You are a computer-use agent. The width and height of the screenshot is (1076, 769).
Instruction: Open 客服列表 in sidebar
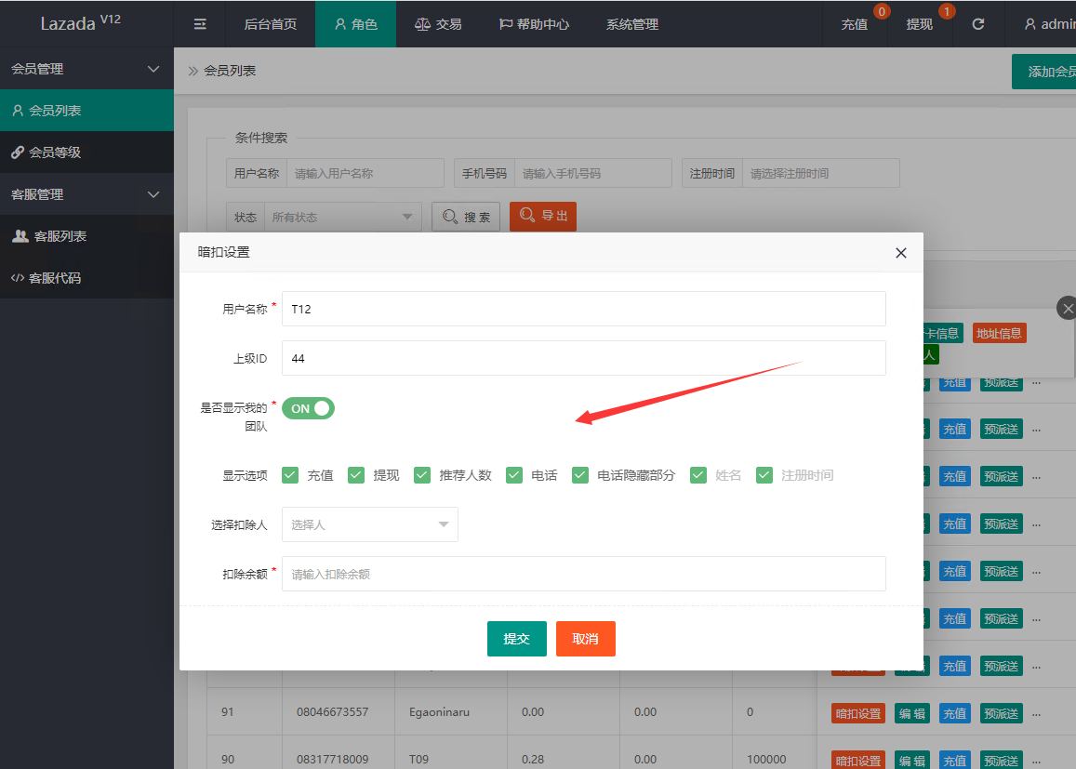pos(60,236)
